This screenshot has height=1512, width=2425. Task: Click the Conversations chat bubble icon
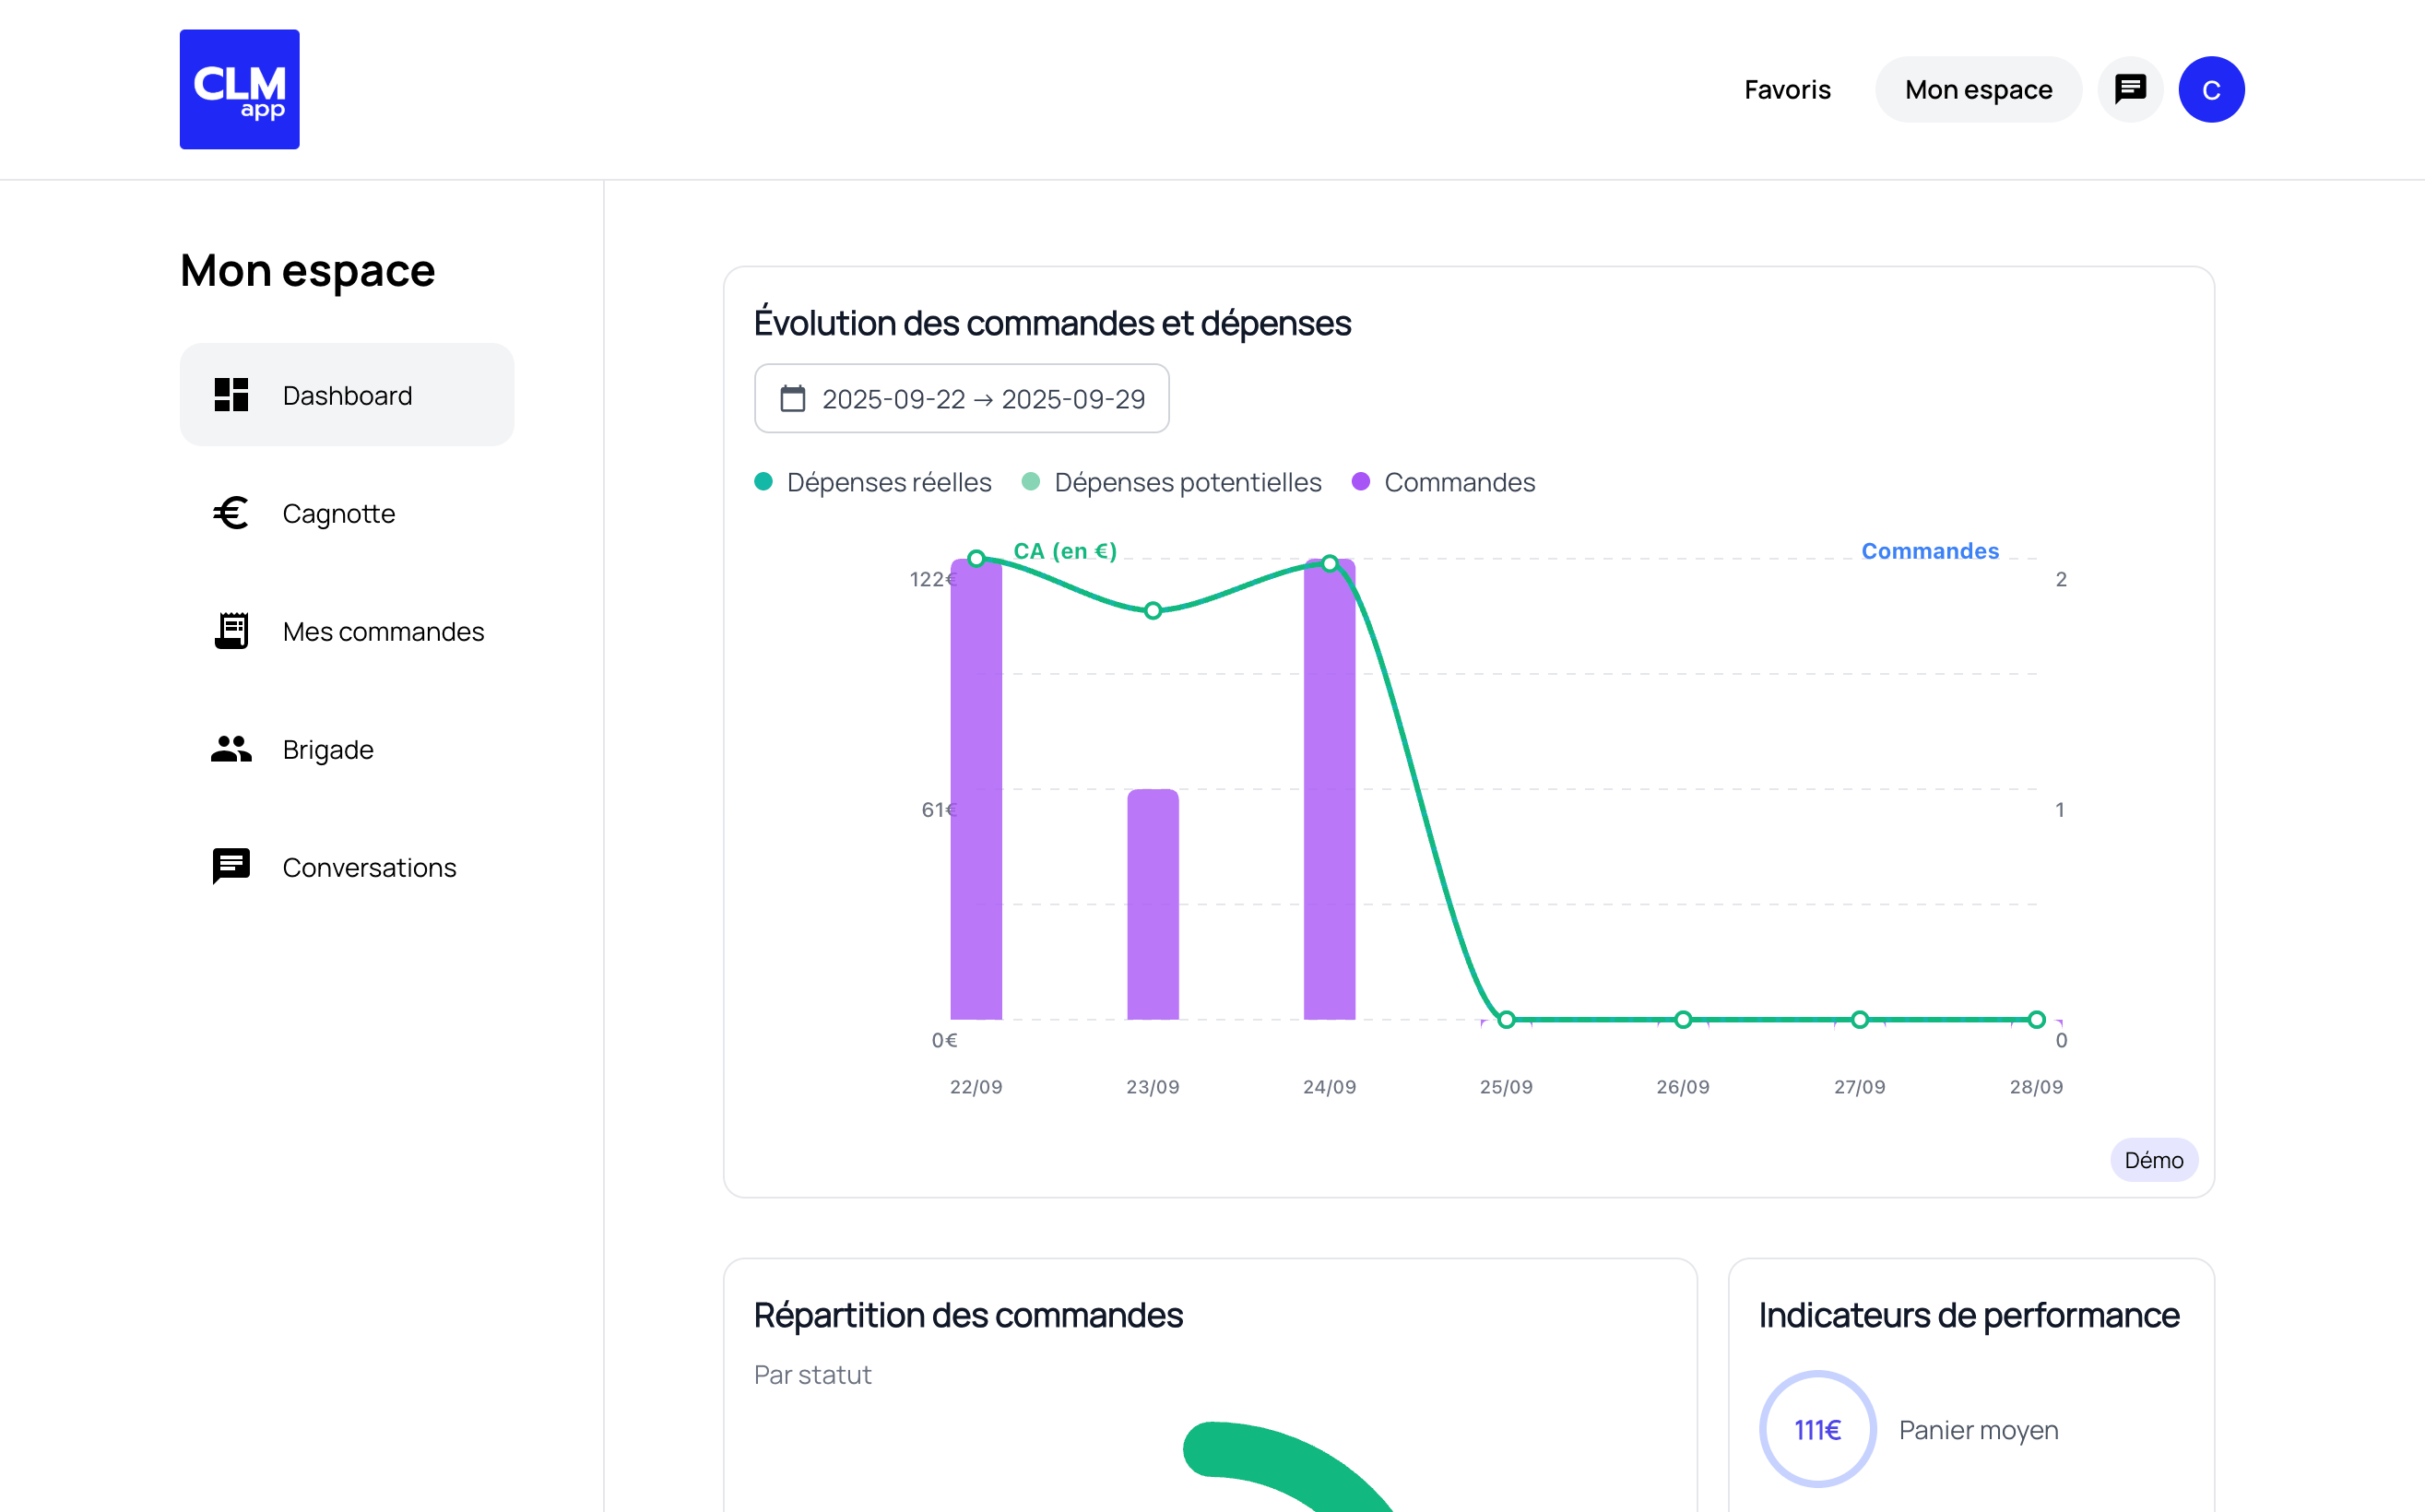(x=231, y=866)
